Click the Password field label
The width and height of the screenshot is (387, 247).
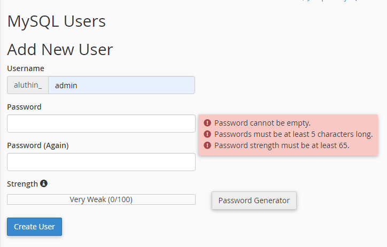[24, 107]
